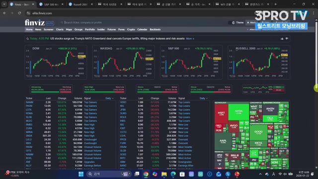Switch to the Russell 2000 tab
The height and width of the screenshot is (179, 318).
[80, 4]
